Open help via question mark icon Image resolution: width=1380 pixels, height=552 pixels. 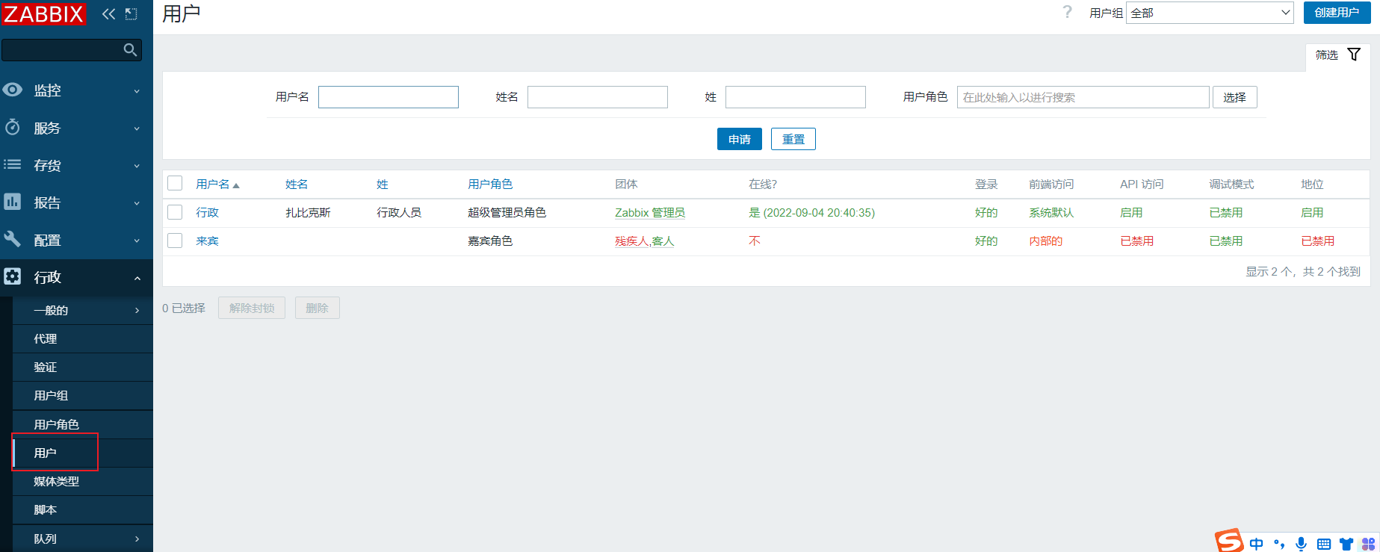pyautogui.click(x=1067, y=13)
